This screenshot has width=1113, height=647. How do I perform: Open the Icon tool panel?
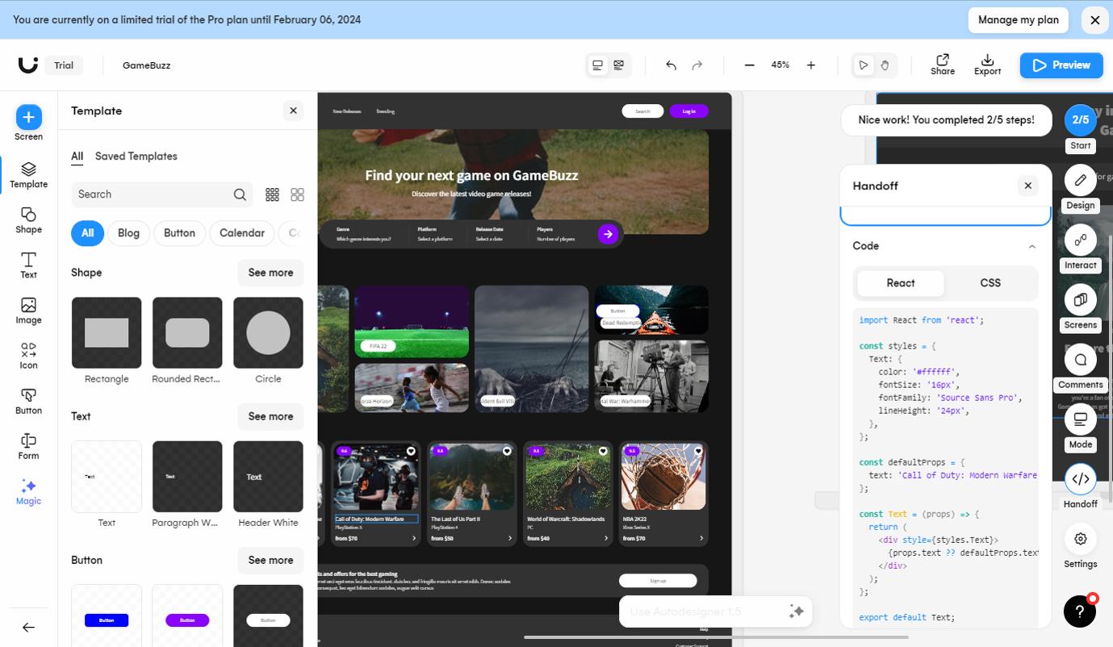click(x=28, y=355)
